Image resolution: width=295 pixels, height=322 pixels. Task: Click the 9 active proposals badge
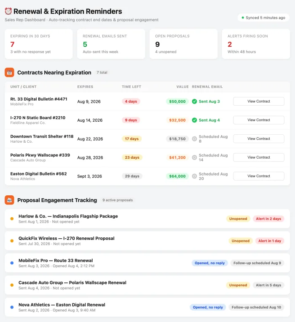point(118,200)
